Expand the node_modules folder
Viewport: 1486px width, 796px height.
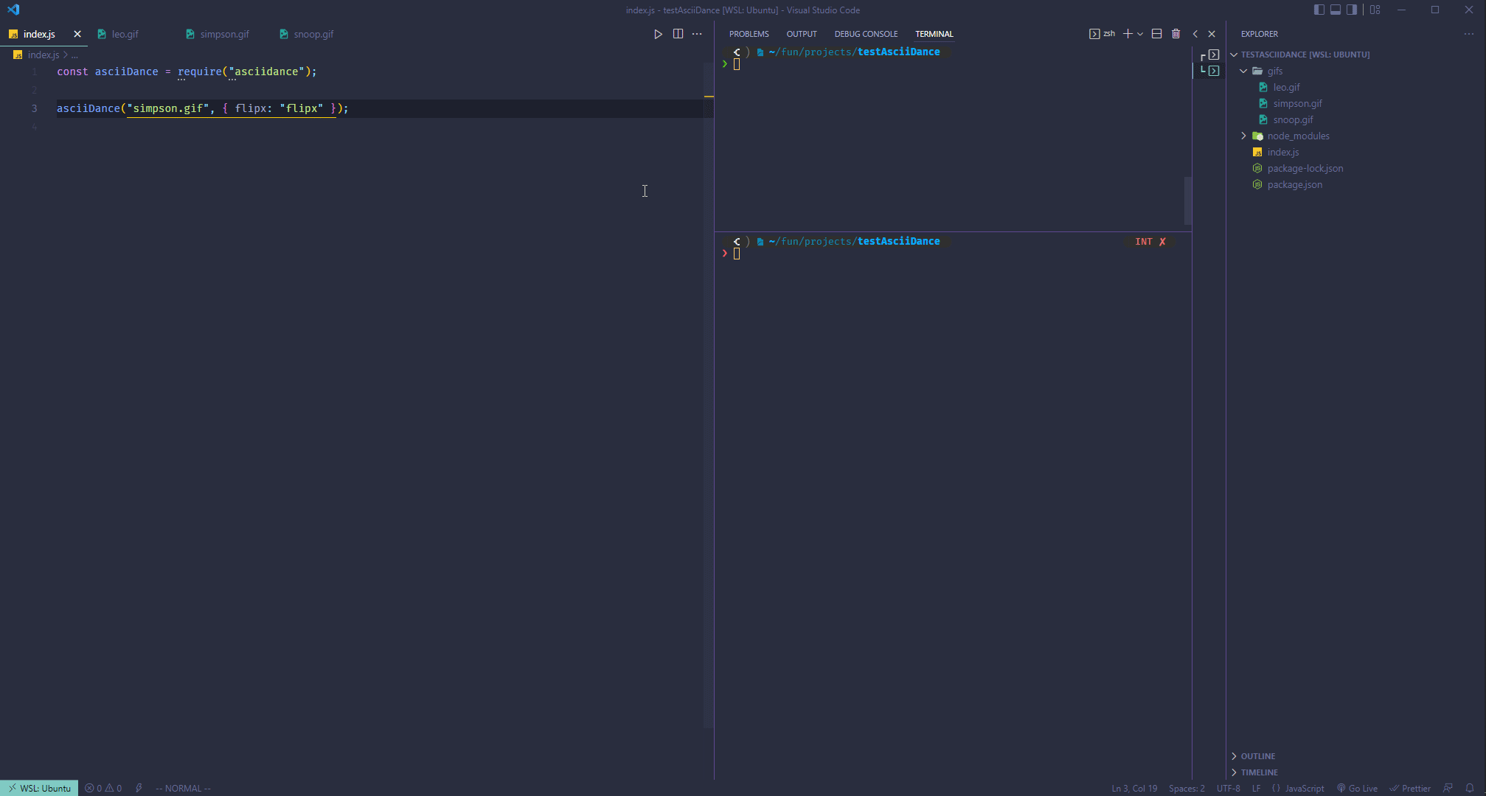tap(1242, 136)
